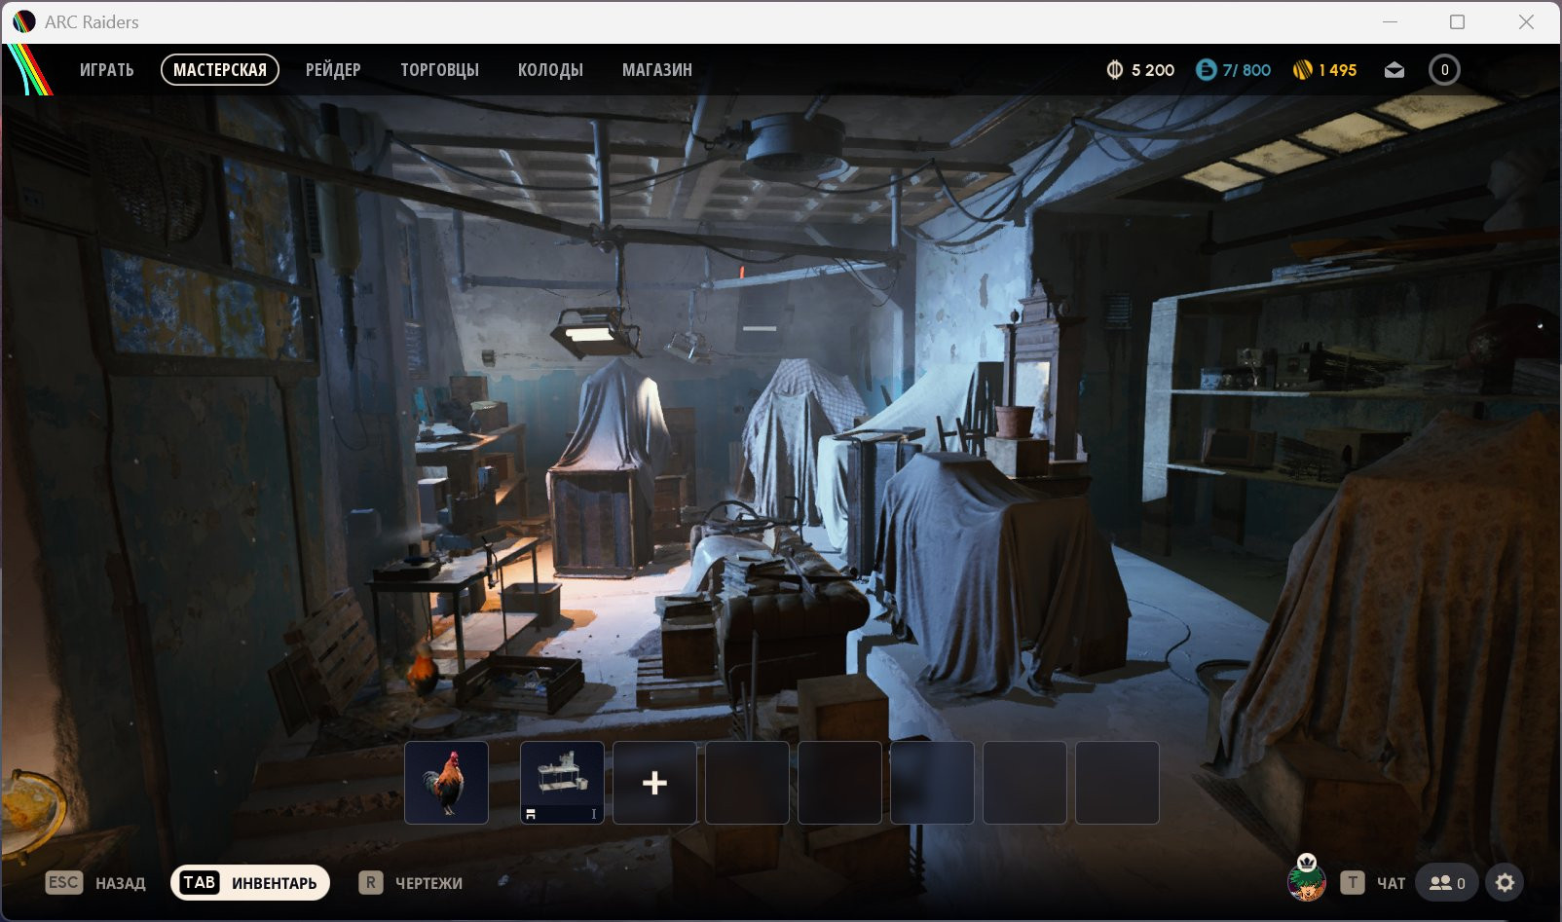
Task: Select the workbench station slot
Action: (x=562, y=783)
